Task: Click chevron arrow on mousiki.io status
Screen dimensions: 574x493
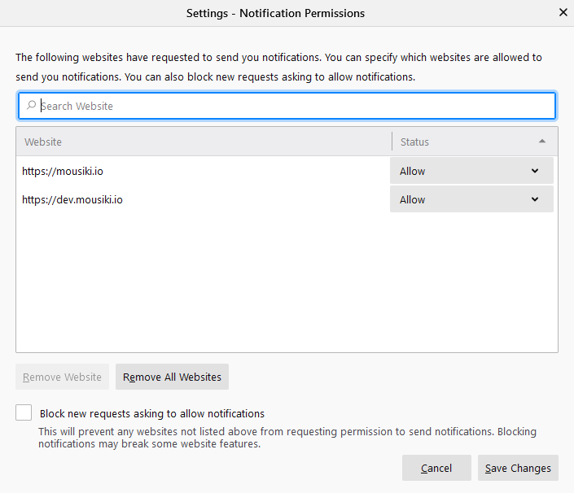Action: click(x=535, y=171)
